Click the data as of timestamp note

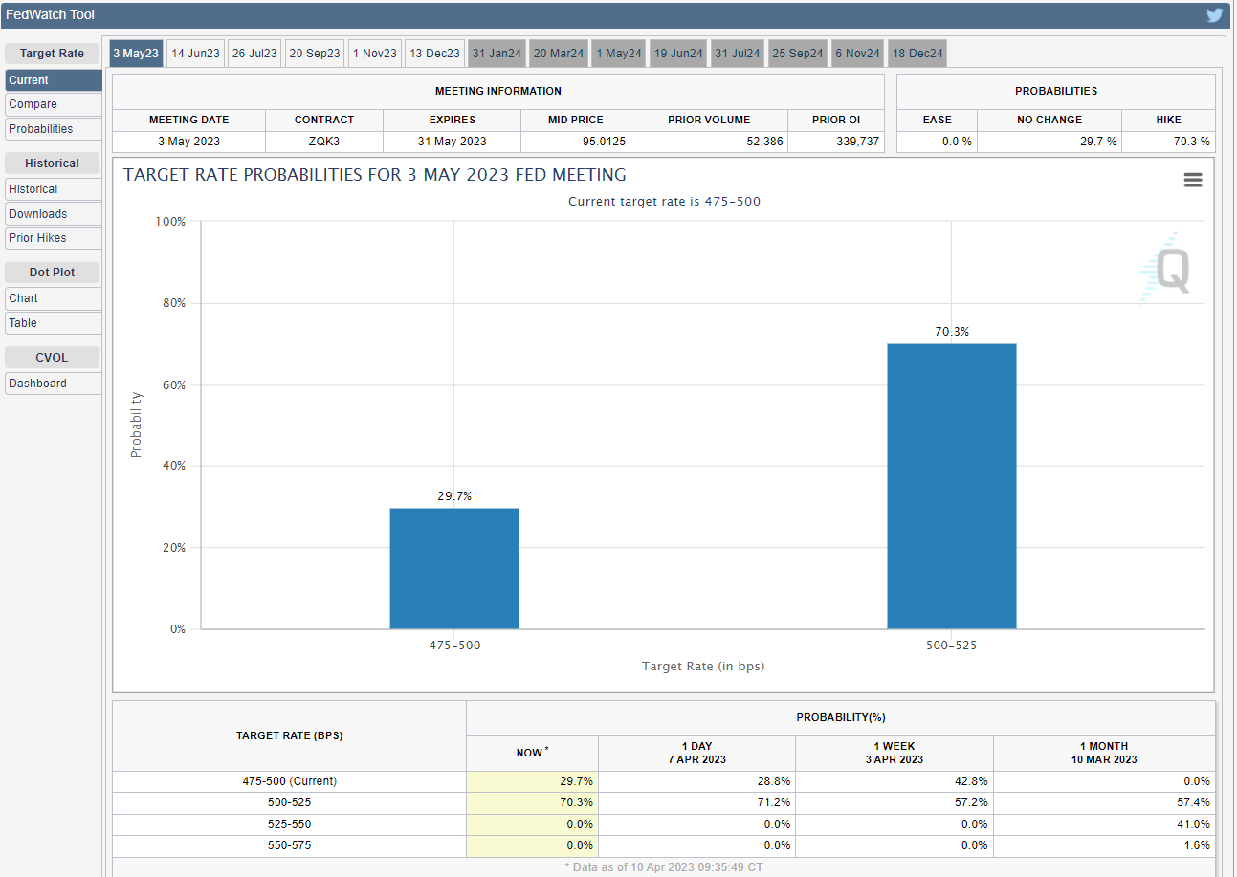(x=664, y=867)
